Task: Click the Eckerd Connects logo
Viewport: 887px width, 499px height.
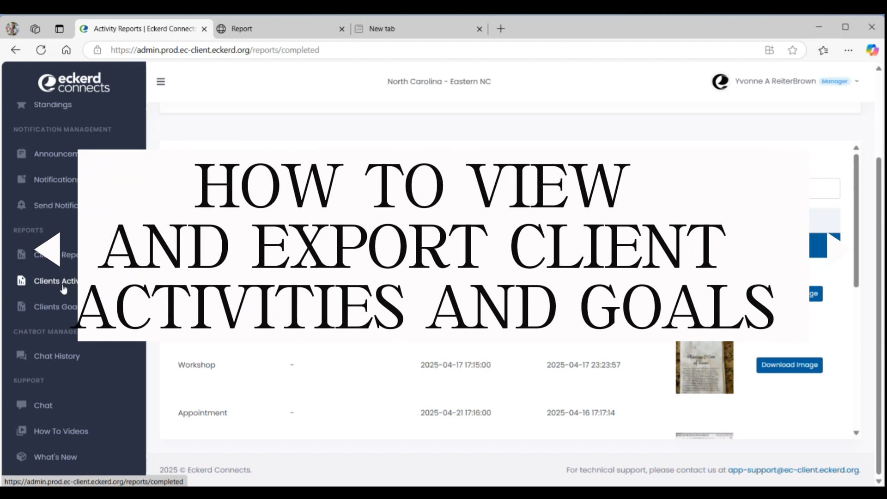Action: click(74, 82)
